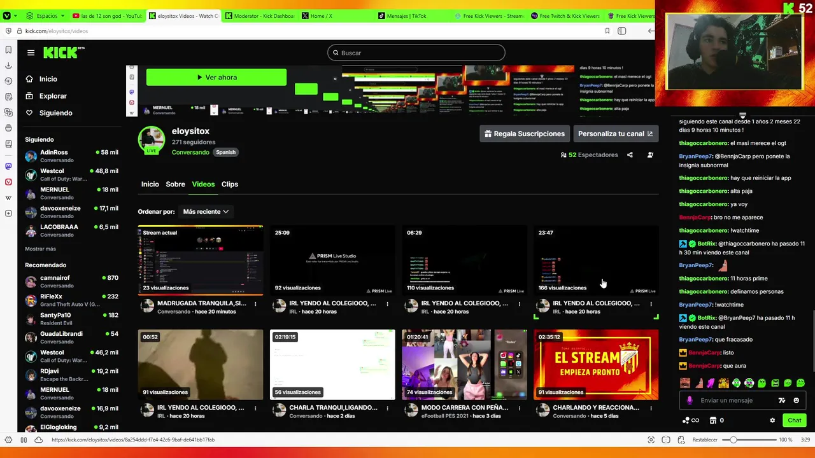The height and width of the screenshot is (458, 815).
Task: Expand the Ordenar por Más reciente dropdown
Action: (x=206, y=212)
